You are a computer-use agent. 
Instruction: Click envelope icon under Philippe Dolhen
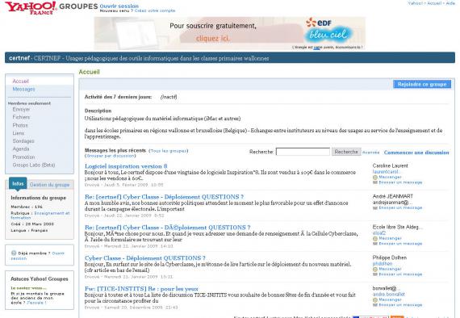375,274
